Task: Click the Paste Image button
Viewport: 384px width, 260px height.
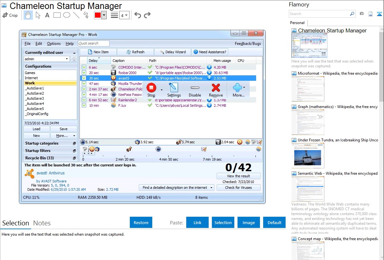Action: [248, 222]
